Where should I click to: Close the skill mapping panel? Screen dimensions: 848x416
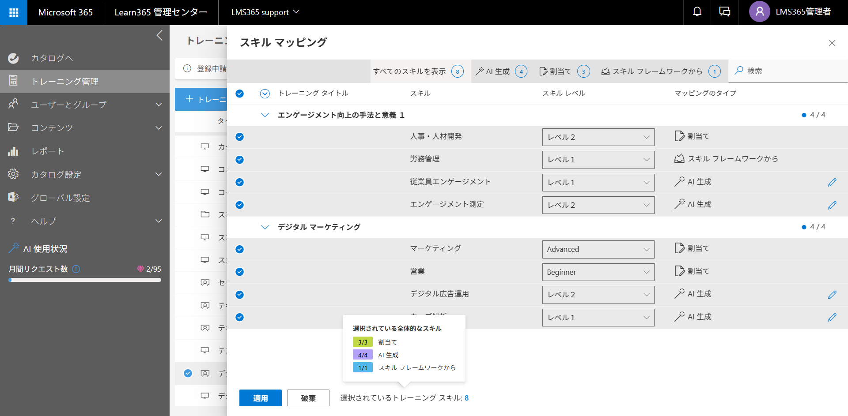coord(832,43)
